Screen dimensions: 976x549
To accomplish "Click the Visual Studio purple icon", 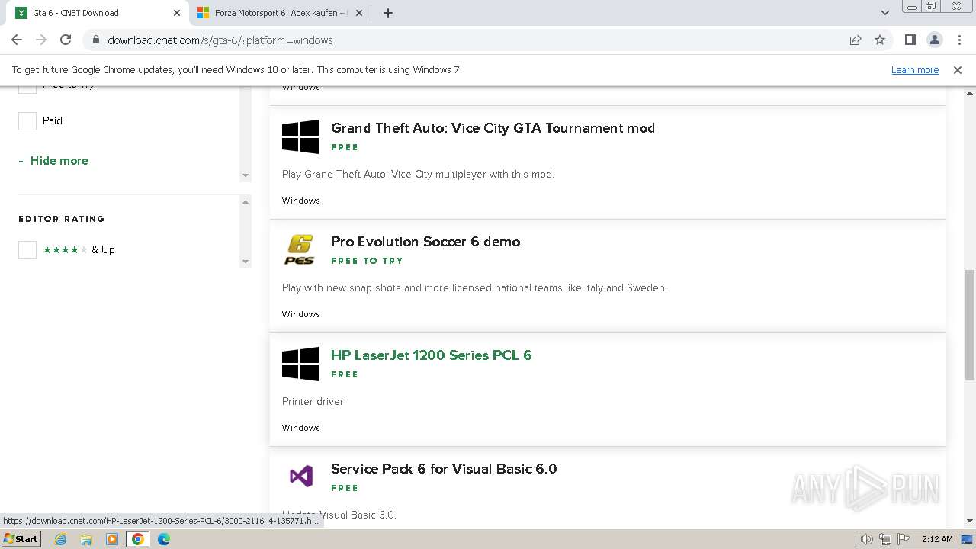I will click(301, 477).
